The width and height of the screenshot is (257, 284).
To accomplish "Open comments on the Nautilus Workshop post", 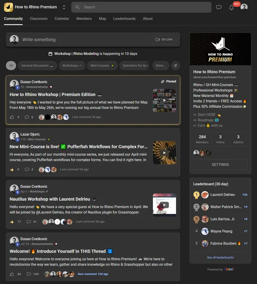I will (31, 222).
